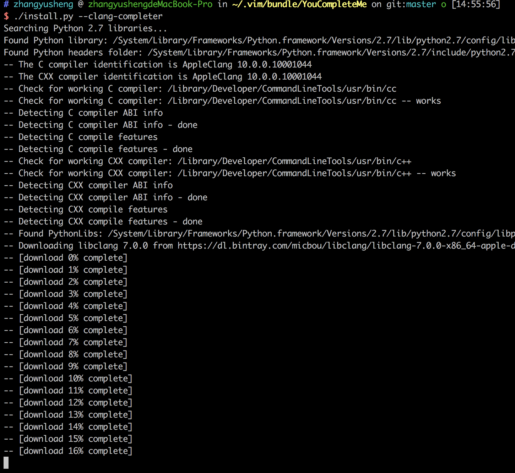Click the terminal block cursor

pos(6,463)
